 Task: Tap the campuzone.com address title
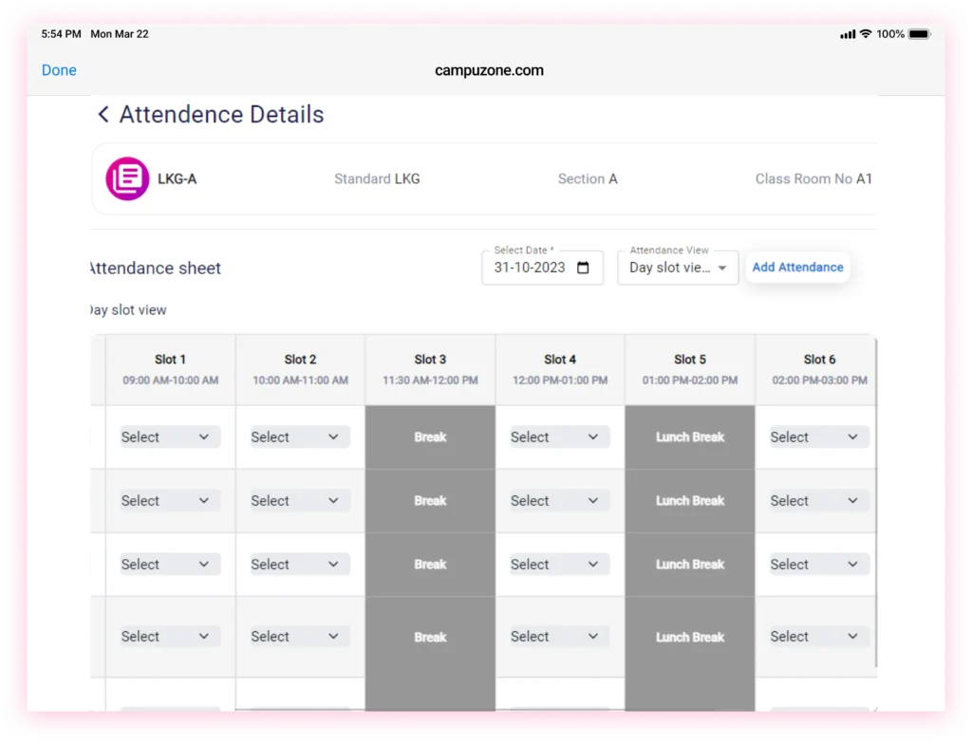click(489, 70)
